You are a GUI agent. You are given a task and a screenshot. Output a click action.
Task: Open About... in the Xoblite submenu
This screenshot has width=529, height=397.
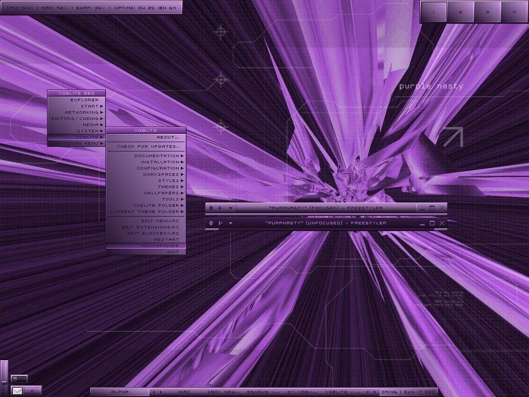(146, 138)
